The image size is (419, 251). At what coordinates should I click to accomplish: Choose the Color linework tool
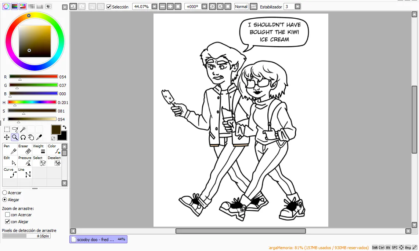tap(54, 150)
